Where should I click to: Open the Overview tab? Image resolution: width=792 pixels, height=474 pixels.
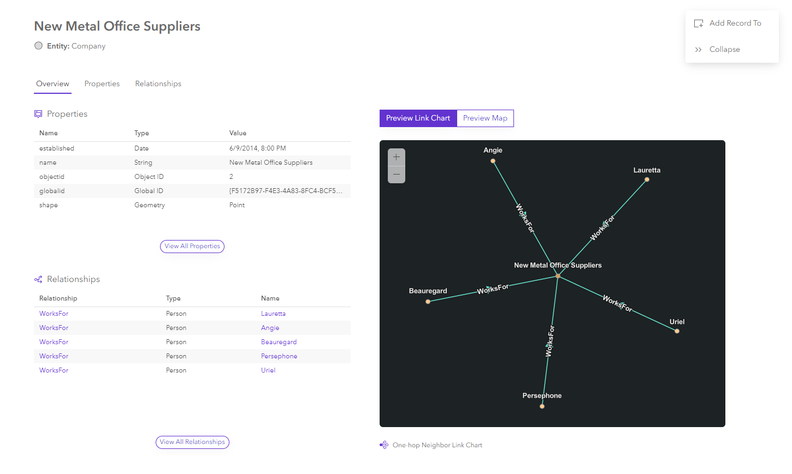(52, 83)
